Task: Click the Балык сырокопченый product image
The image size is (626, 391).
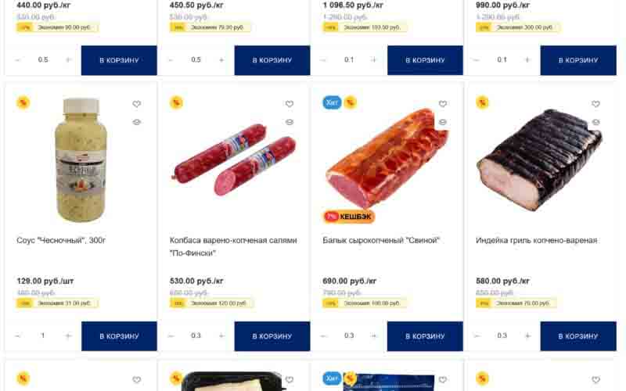Action: pos(387,158)
